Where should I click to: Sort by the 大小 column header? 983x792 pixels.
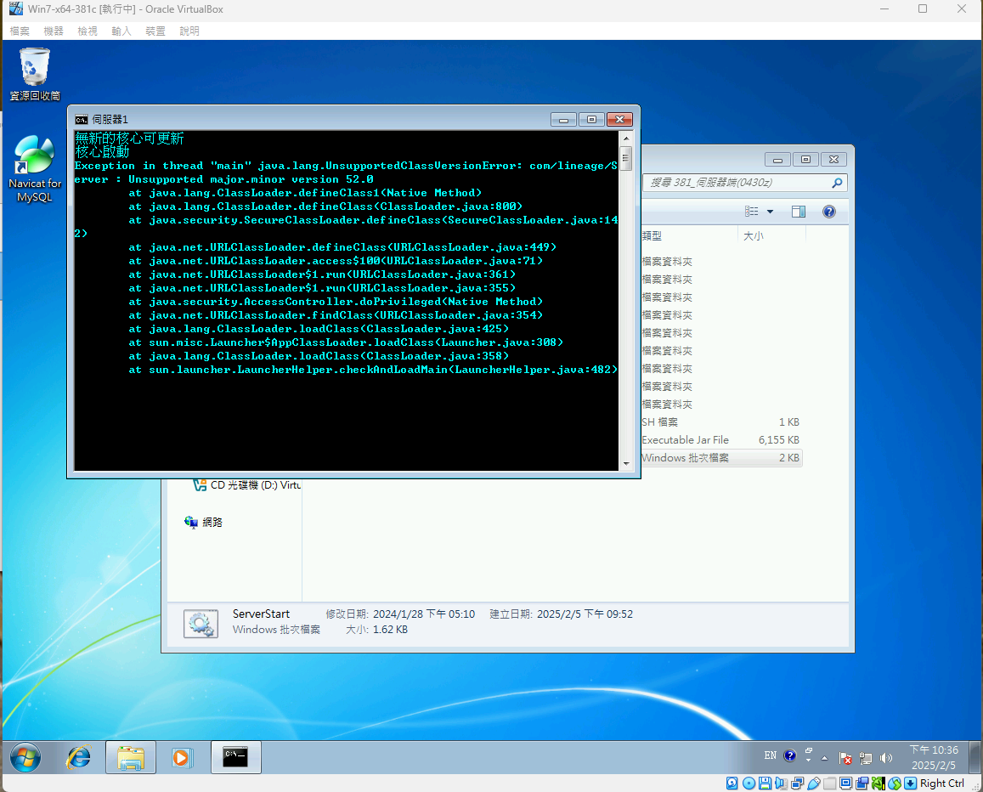pos(771,235)
